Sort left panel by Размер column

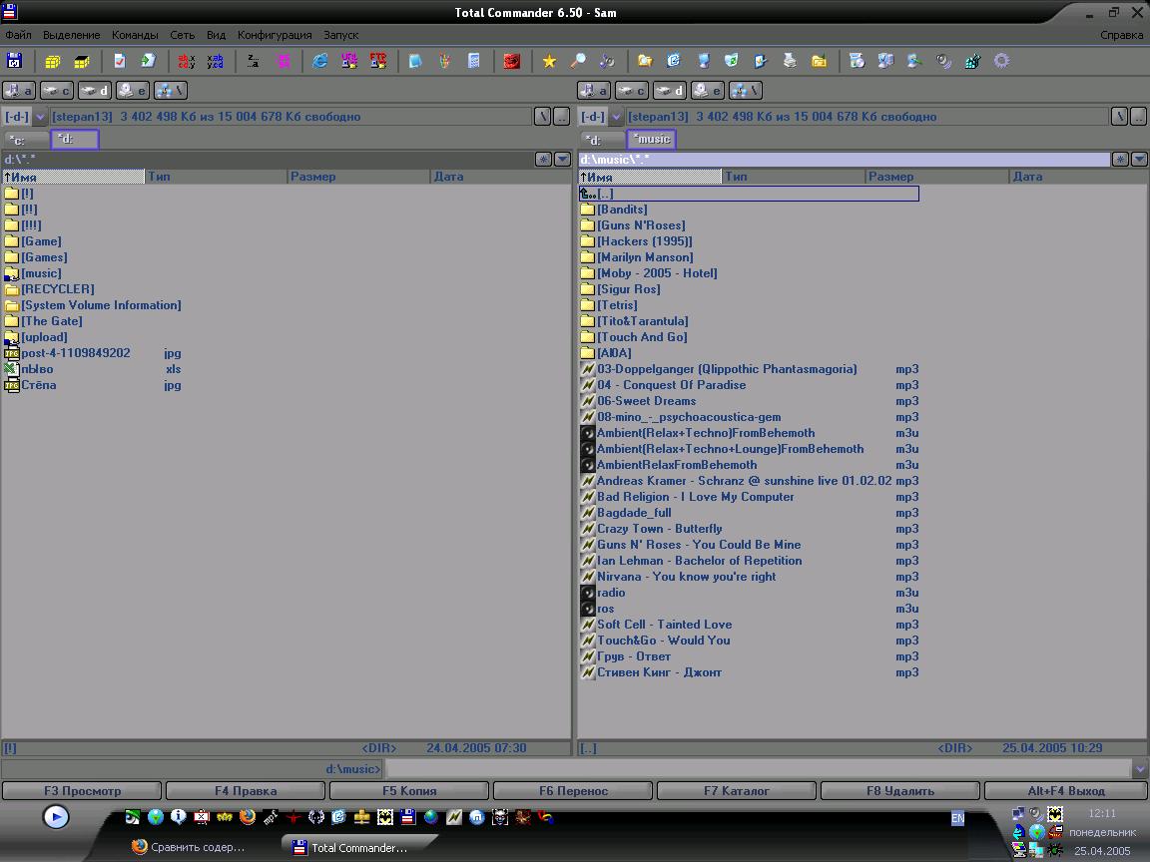[x=358, y=176]
